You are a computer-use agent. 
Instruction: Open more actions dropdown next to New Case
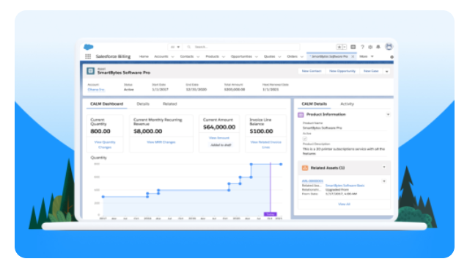tap(386, 71)
